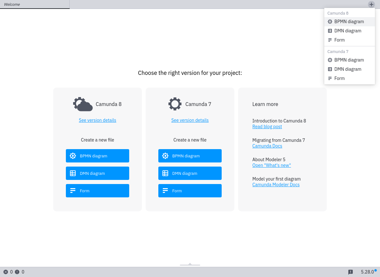This screenshot has height=277, width=380.
Task: Click the Camunda 7 gear logo
Action: 175,104
